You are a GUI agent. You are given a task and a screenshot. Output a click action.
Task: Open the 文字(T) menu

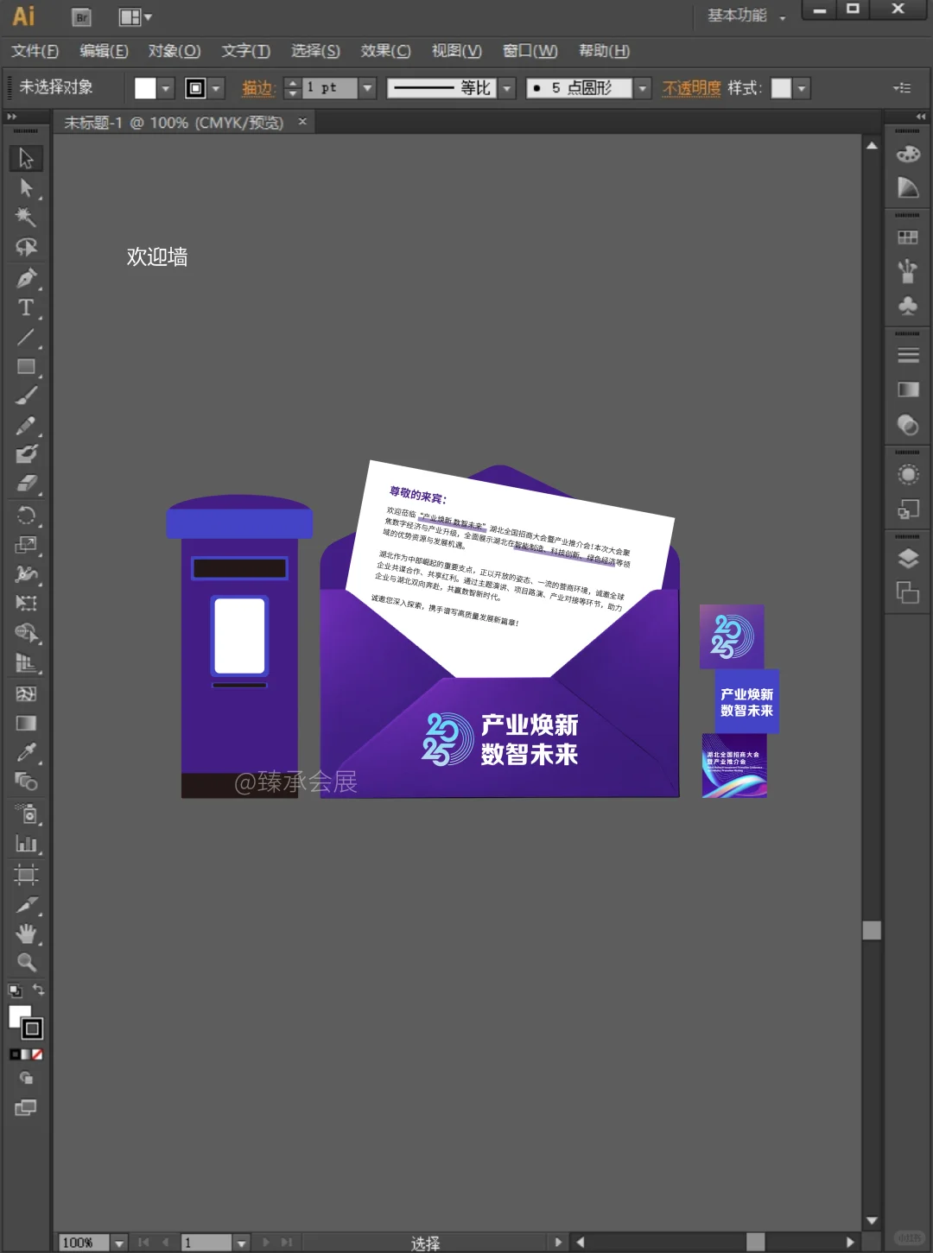(245, 51)
